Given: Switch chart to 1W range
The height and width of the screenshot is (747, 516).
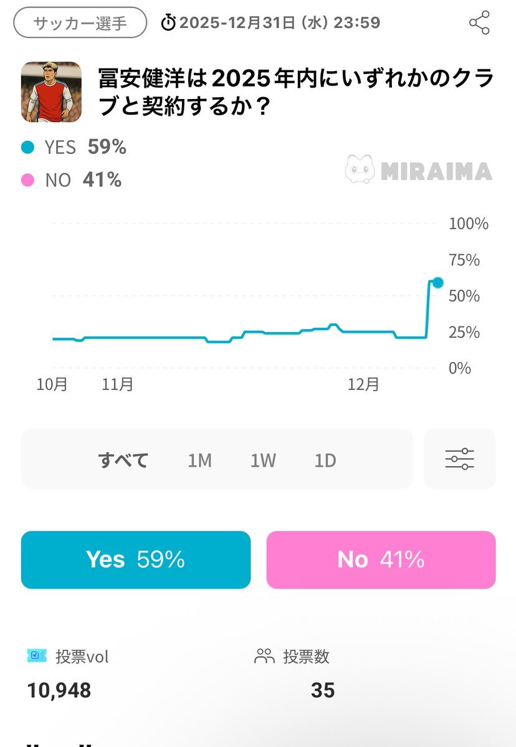Looking at the screenshot, I should click(x=263, y=460).
